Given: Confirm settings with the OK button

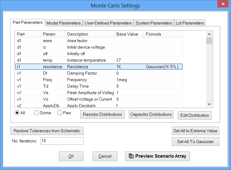Looking at the screenshot, I should click(x=71, y=156).
